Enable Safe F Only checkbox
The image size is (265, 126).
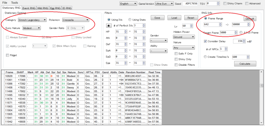click(x=176, y=53)
